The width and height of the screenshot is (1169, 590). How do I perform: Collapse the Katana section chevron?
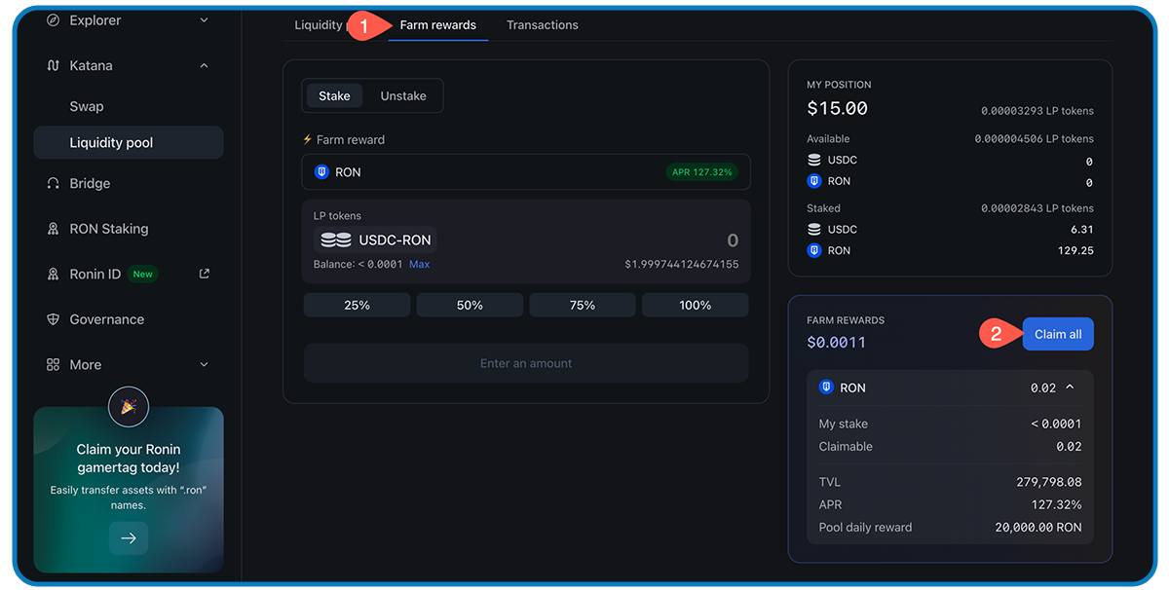204,65
